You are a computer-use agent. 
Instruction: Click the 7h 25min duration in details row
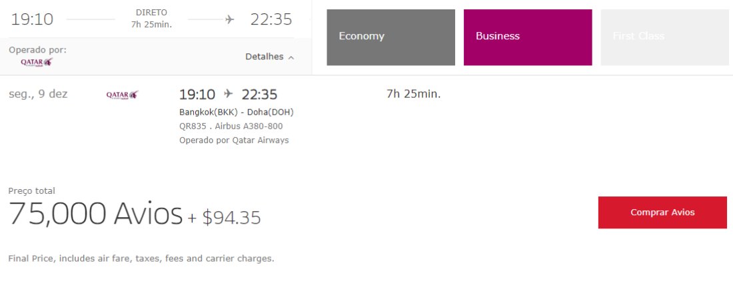click(x=414, y=94)
